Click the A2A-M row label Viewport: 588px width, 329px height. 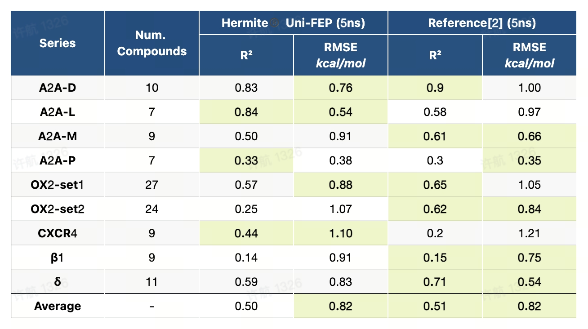[58, 136]
